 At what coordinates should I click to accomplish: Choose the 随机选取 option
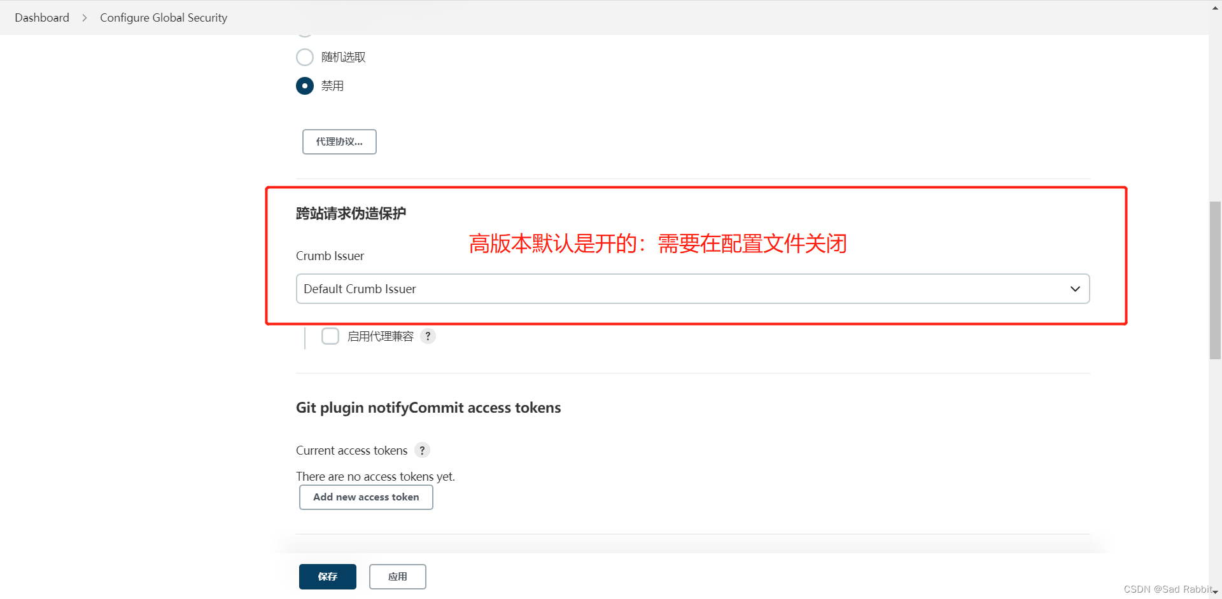coord(304,57)
